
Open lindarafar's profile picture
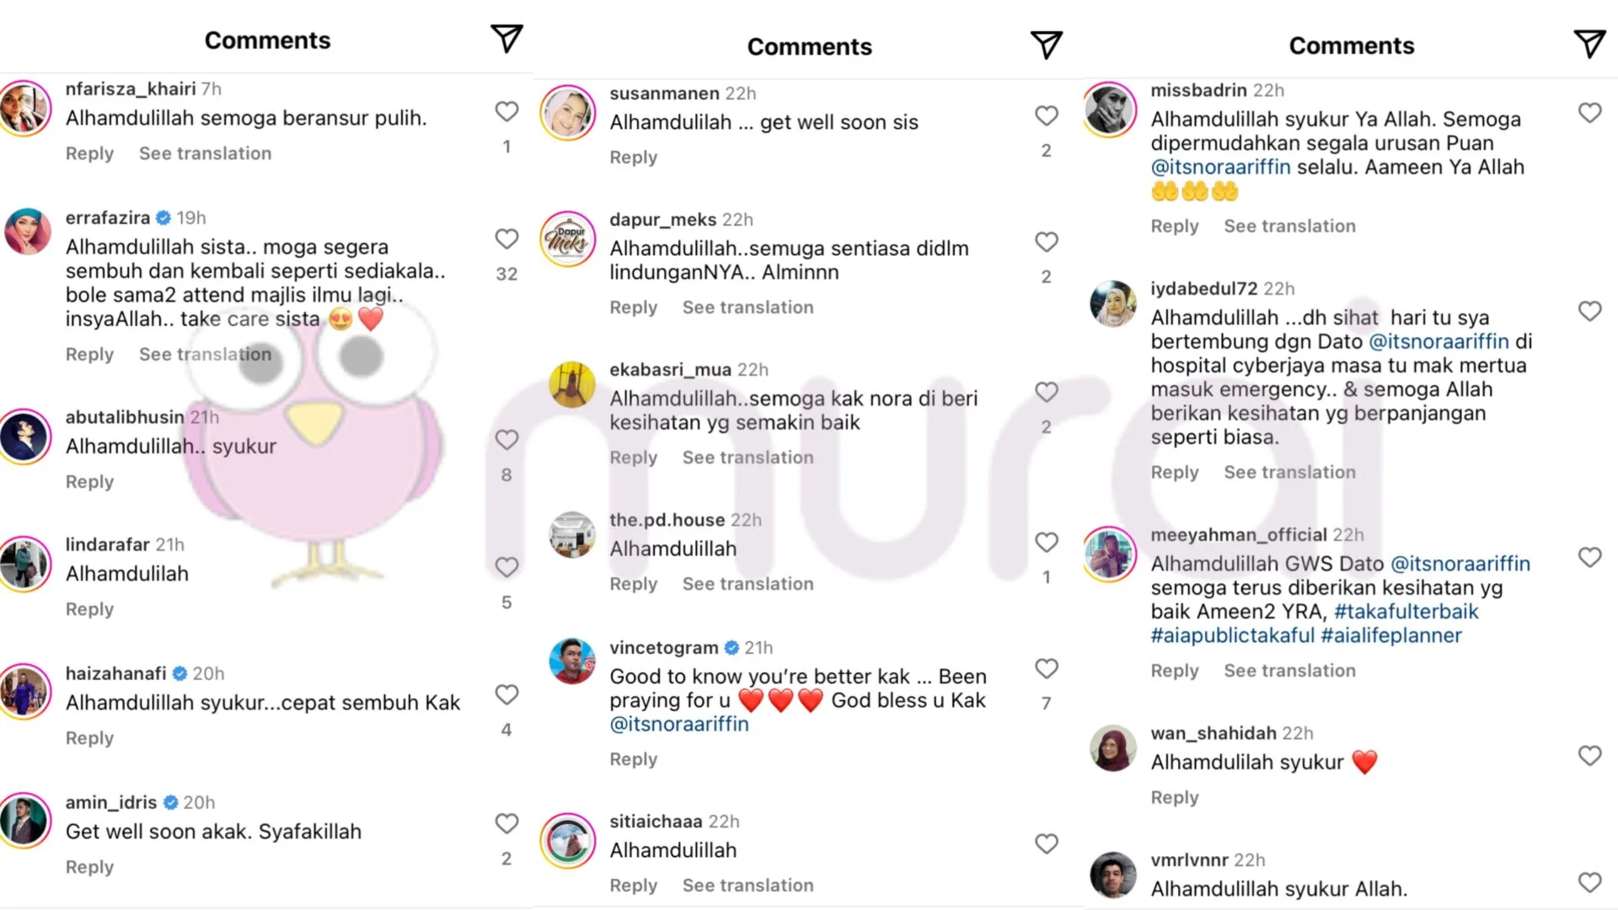click(25, 564)
